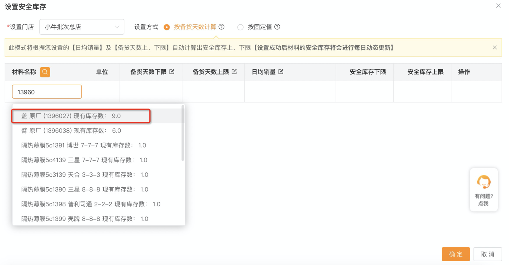
Task: Open the 小牛批次总店 store dropdown
Action: (82, 27)
